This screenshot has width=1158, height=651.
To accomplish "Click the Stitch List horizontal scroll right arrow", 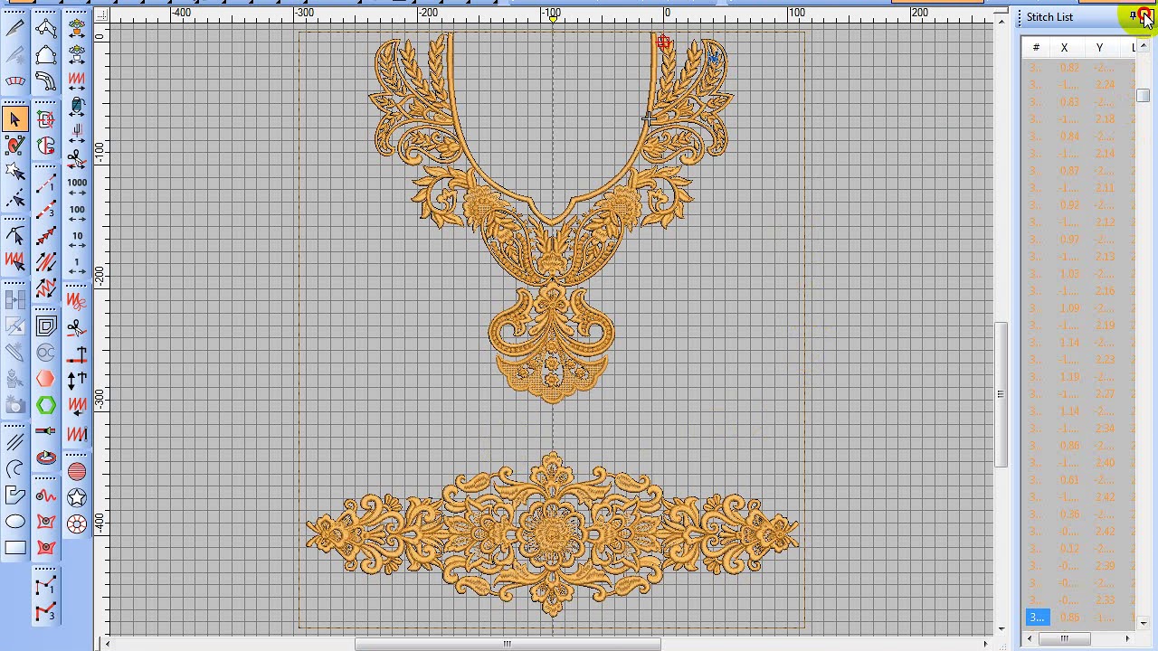I will (1127, 639).
